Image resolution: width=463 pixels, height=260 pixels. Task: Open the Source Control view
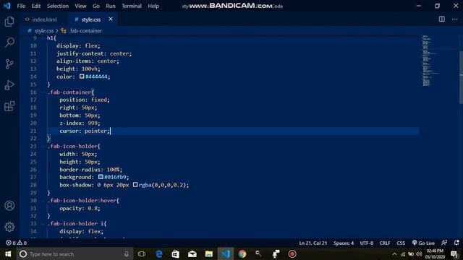[9, 64]
